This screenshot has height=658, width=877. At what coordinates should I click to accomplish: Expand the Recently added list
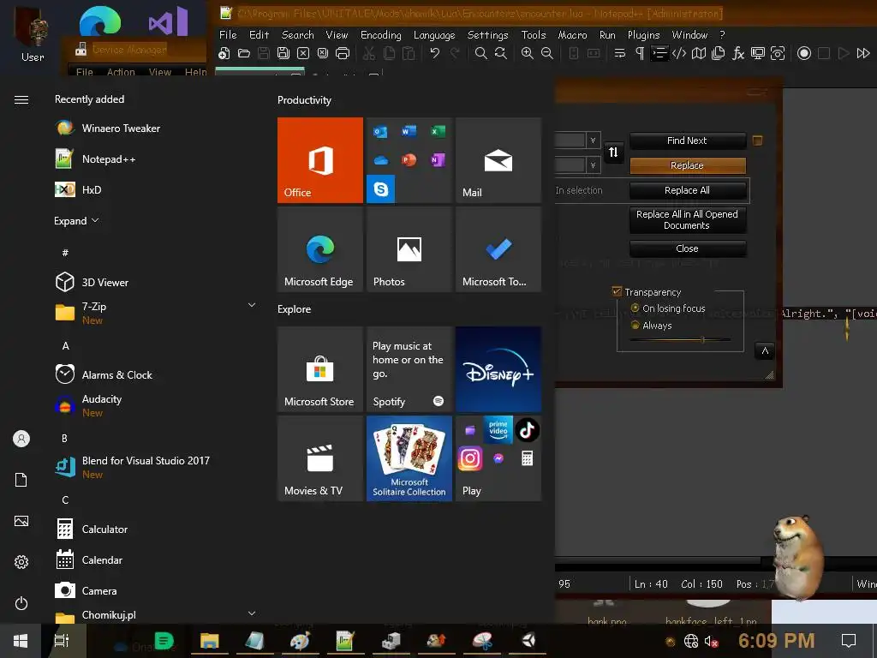tap(76, 220)
